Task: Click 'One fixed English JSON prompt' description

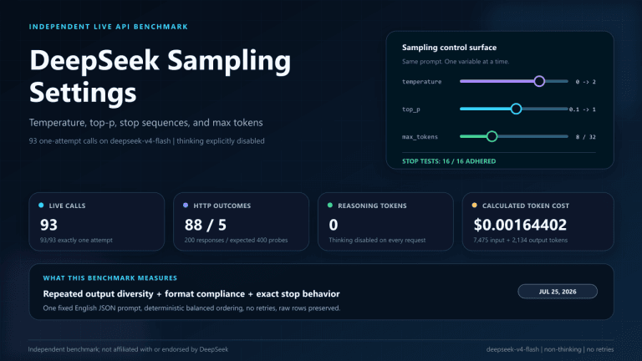Action: click(191, 308)
